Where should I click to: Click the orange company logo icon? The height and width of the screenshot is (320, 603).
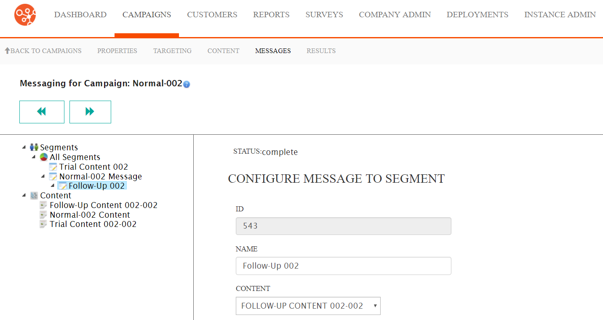click(x=25, y=15)
